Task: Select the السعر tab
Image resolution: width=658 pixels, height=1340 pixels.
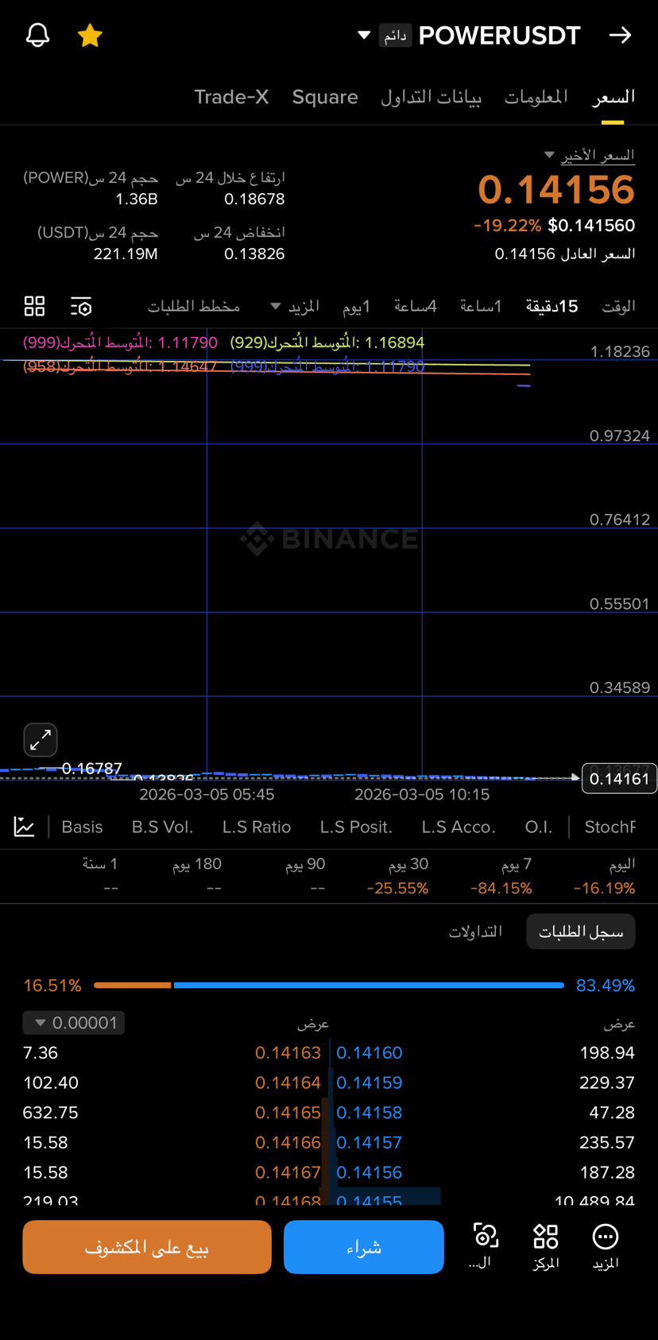Action: [613, 97]
